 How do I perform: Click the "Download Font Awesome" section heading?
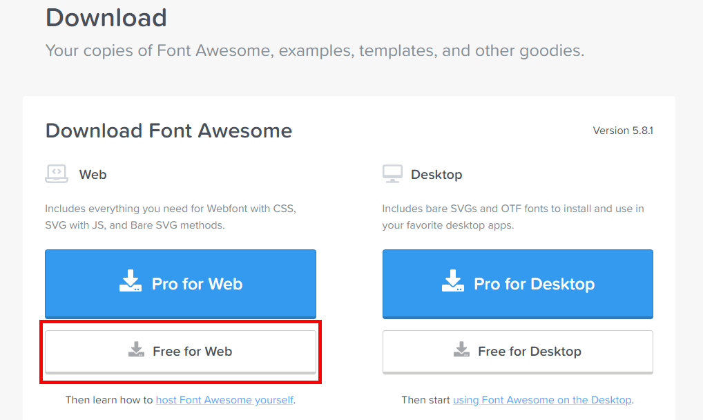(x=168, y=131)
